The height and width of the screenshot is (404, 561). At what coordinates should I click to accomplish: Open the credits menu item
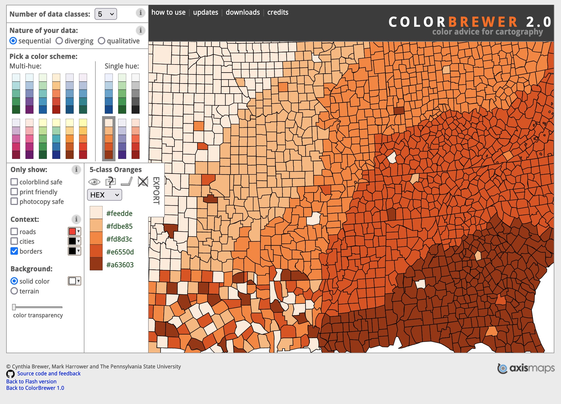(278, 12)
